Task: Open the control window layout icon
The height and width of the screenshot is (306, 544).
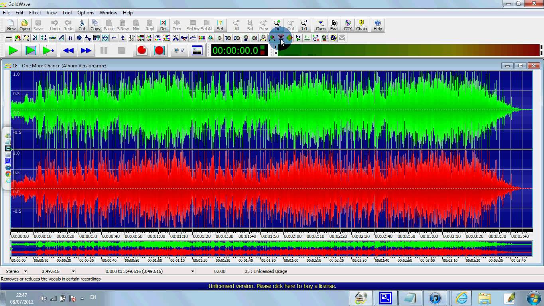Action: tap(197, 51)
